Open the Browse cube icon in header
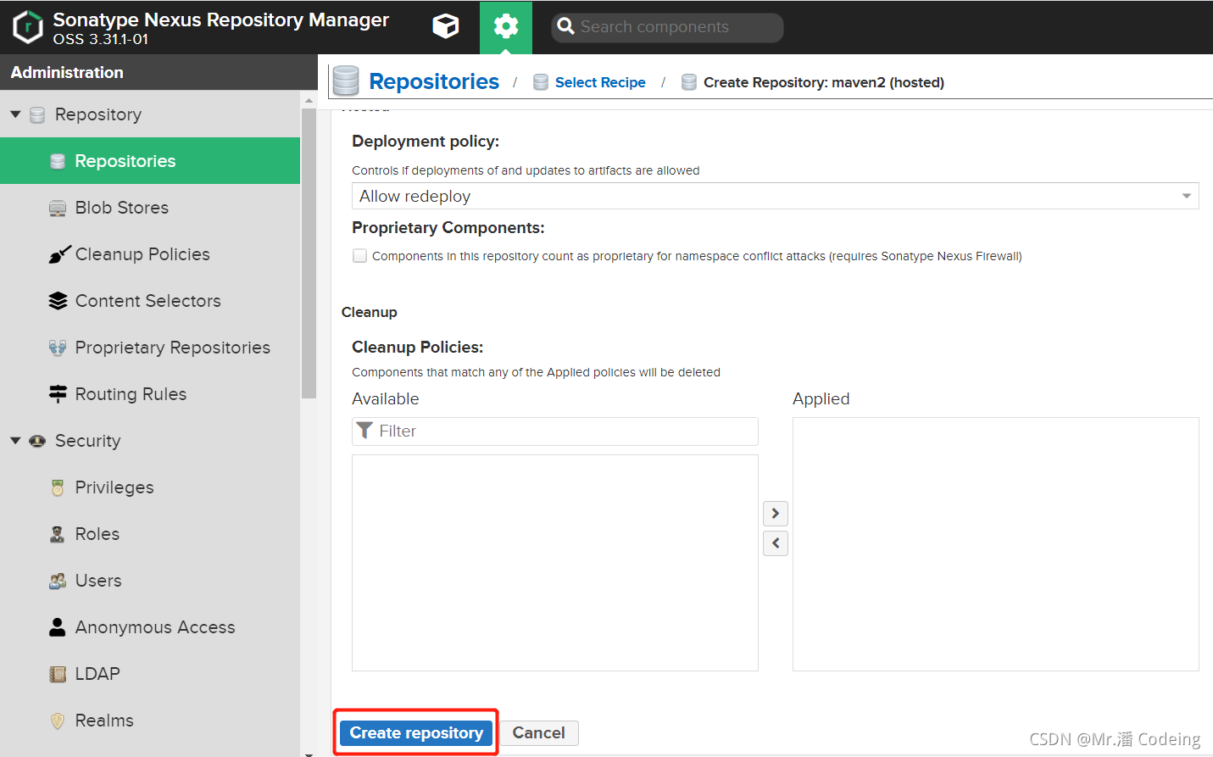The image size is (1213, 757). click(x=445, y=26)
